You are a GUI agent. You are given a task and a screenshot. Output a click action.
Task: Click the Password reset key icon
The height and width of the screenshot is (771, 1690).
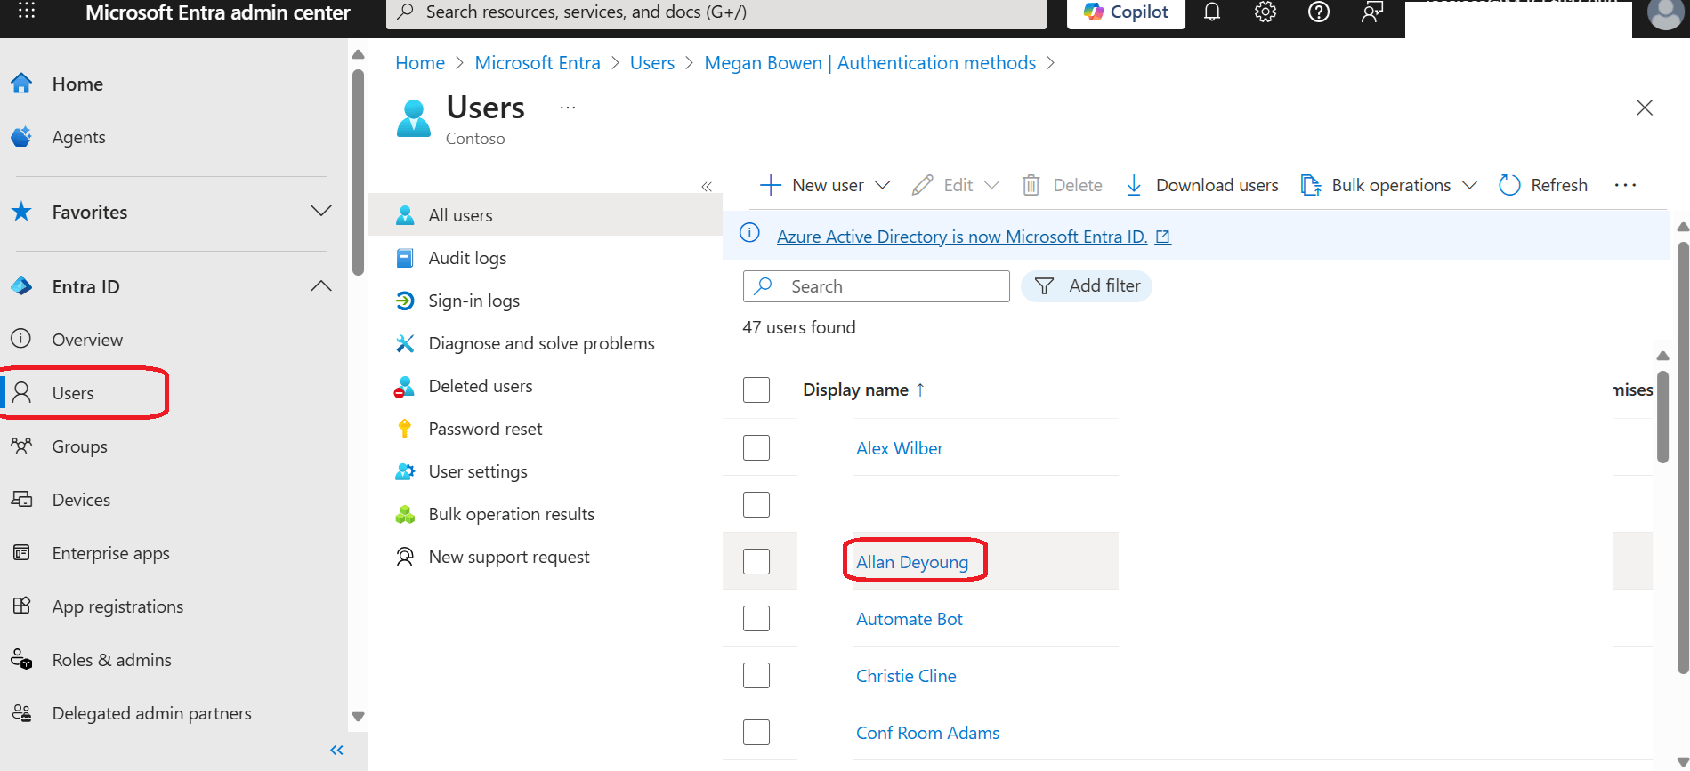pyautogui.click(x=405, y=429)
